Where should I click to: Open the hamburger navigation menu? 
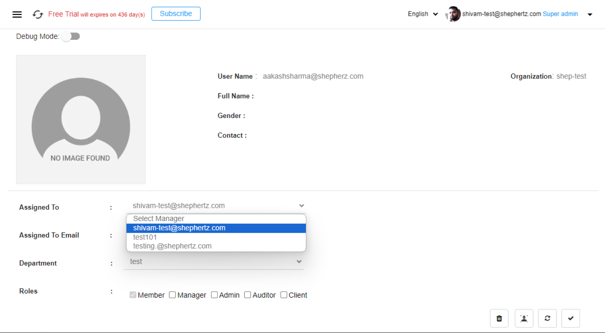[17, 15]
